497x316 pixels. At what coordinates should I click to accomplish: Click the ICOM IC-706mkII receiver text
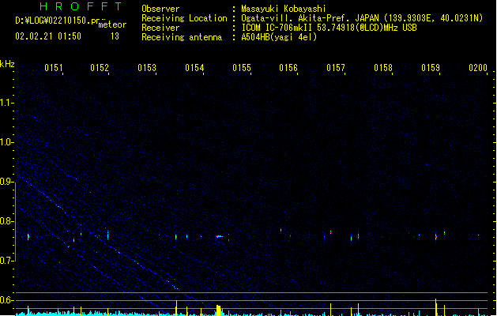[x=329, y=28]
